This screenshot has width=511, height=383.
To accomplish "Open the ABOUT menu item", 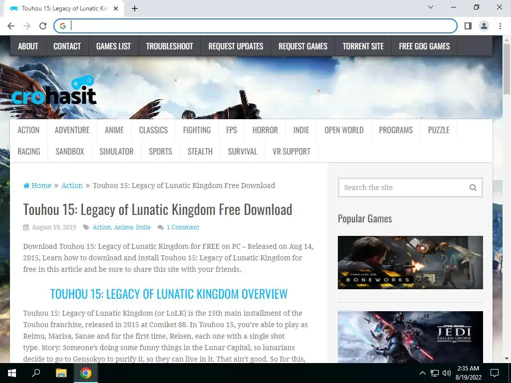I will click(x=28, y=46).
